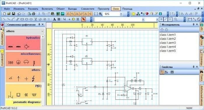Click the zoom magnifier icon
The height and width of the screenshot is (110, 204).
pos(101,14)
